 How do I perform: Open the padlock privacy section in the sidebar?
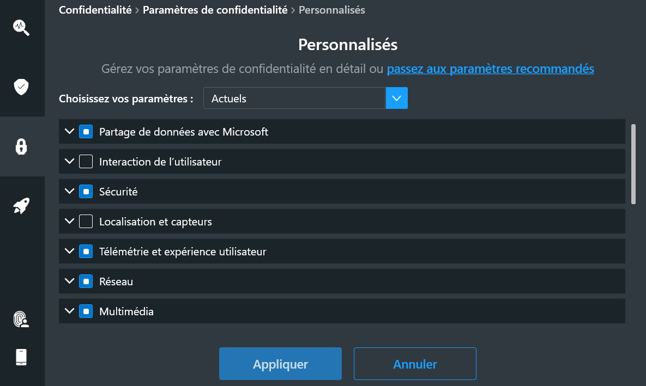tap(21, 146)
